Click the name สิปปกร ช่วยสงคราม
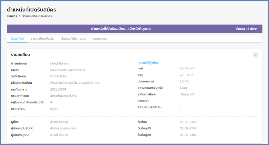 [63, 128]
